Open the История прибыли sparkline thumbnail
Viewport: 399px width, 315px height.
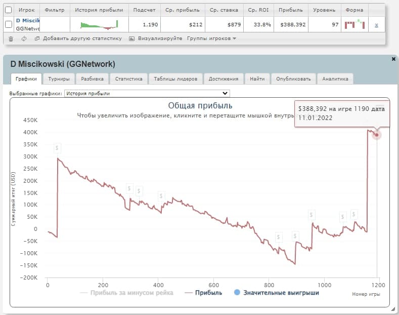(99, 24)
